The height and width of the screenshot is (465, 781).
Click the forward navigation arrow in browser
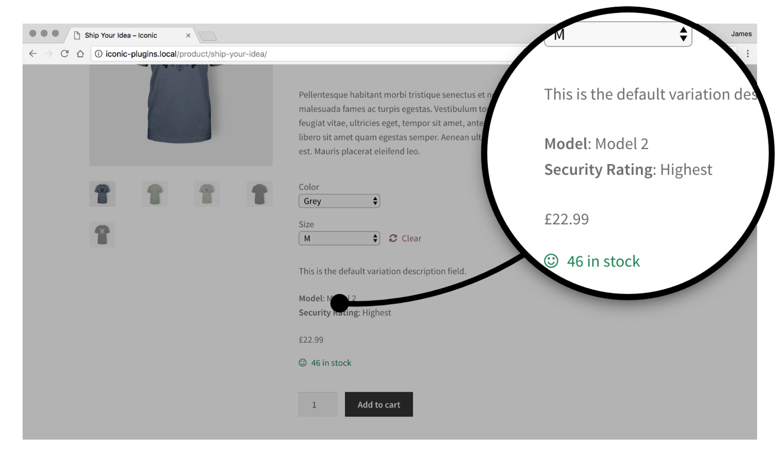point(50,54)
